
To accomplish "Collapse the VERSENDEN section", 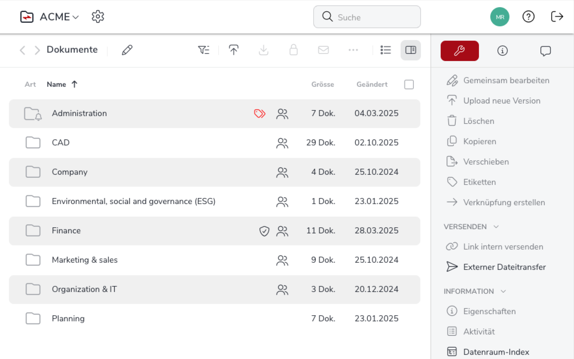I will pos(496,227).
